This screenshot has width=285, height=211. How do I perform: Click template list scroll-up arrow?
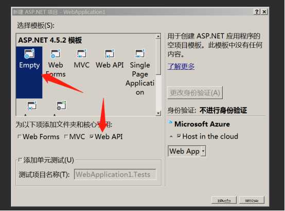(x=158, y=36)
